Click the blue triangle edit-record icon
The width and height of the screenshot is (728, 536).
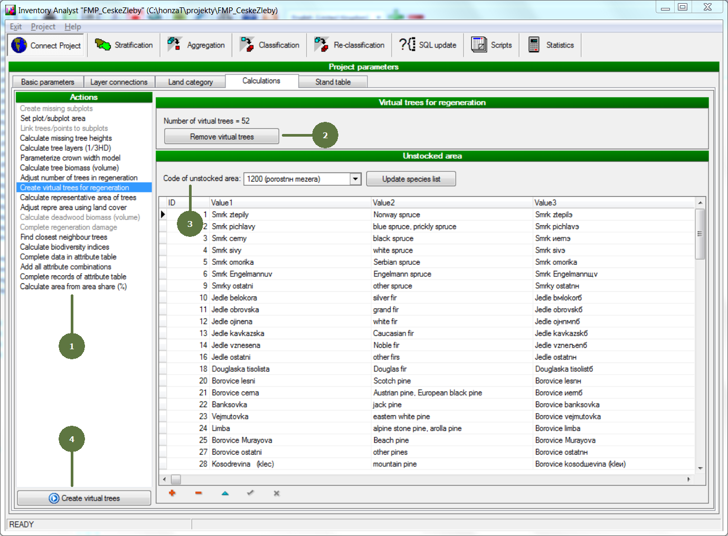(225, 493)
